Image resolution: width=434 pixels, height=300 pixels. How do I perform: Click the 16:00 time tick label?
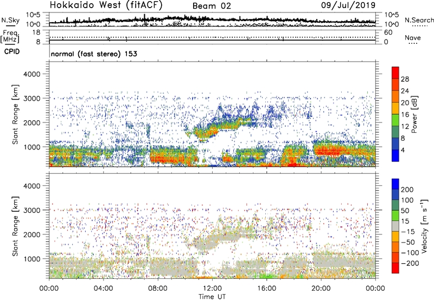click(266, 289)
